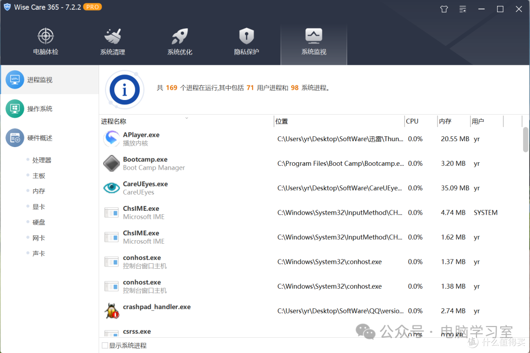The width and height of the screenshot is (530, 353).
Task: Click the 35.09 MB memory value
Action: 455,188
